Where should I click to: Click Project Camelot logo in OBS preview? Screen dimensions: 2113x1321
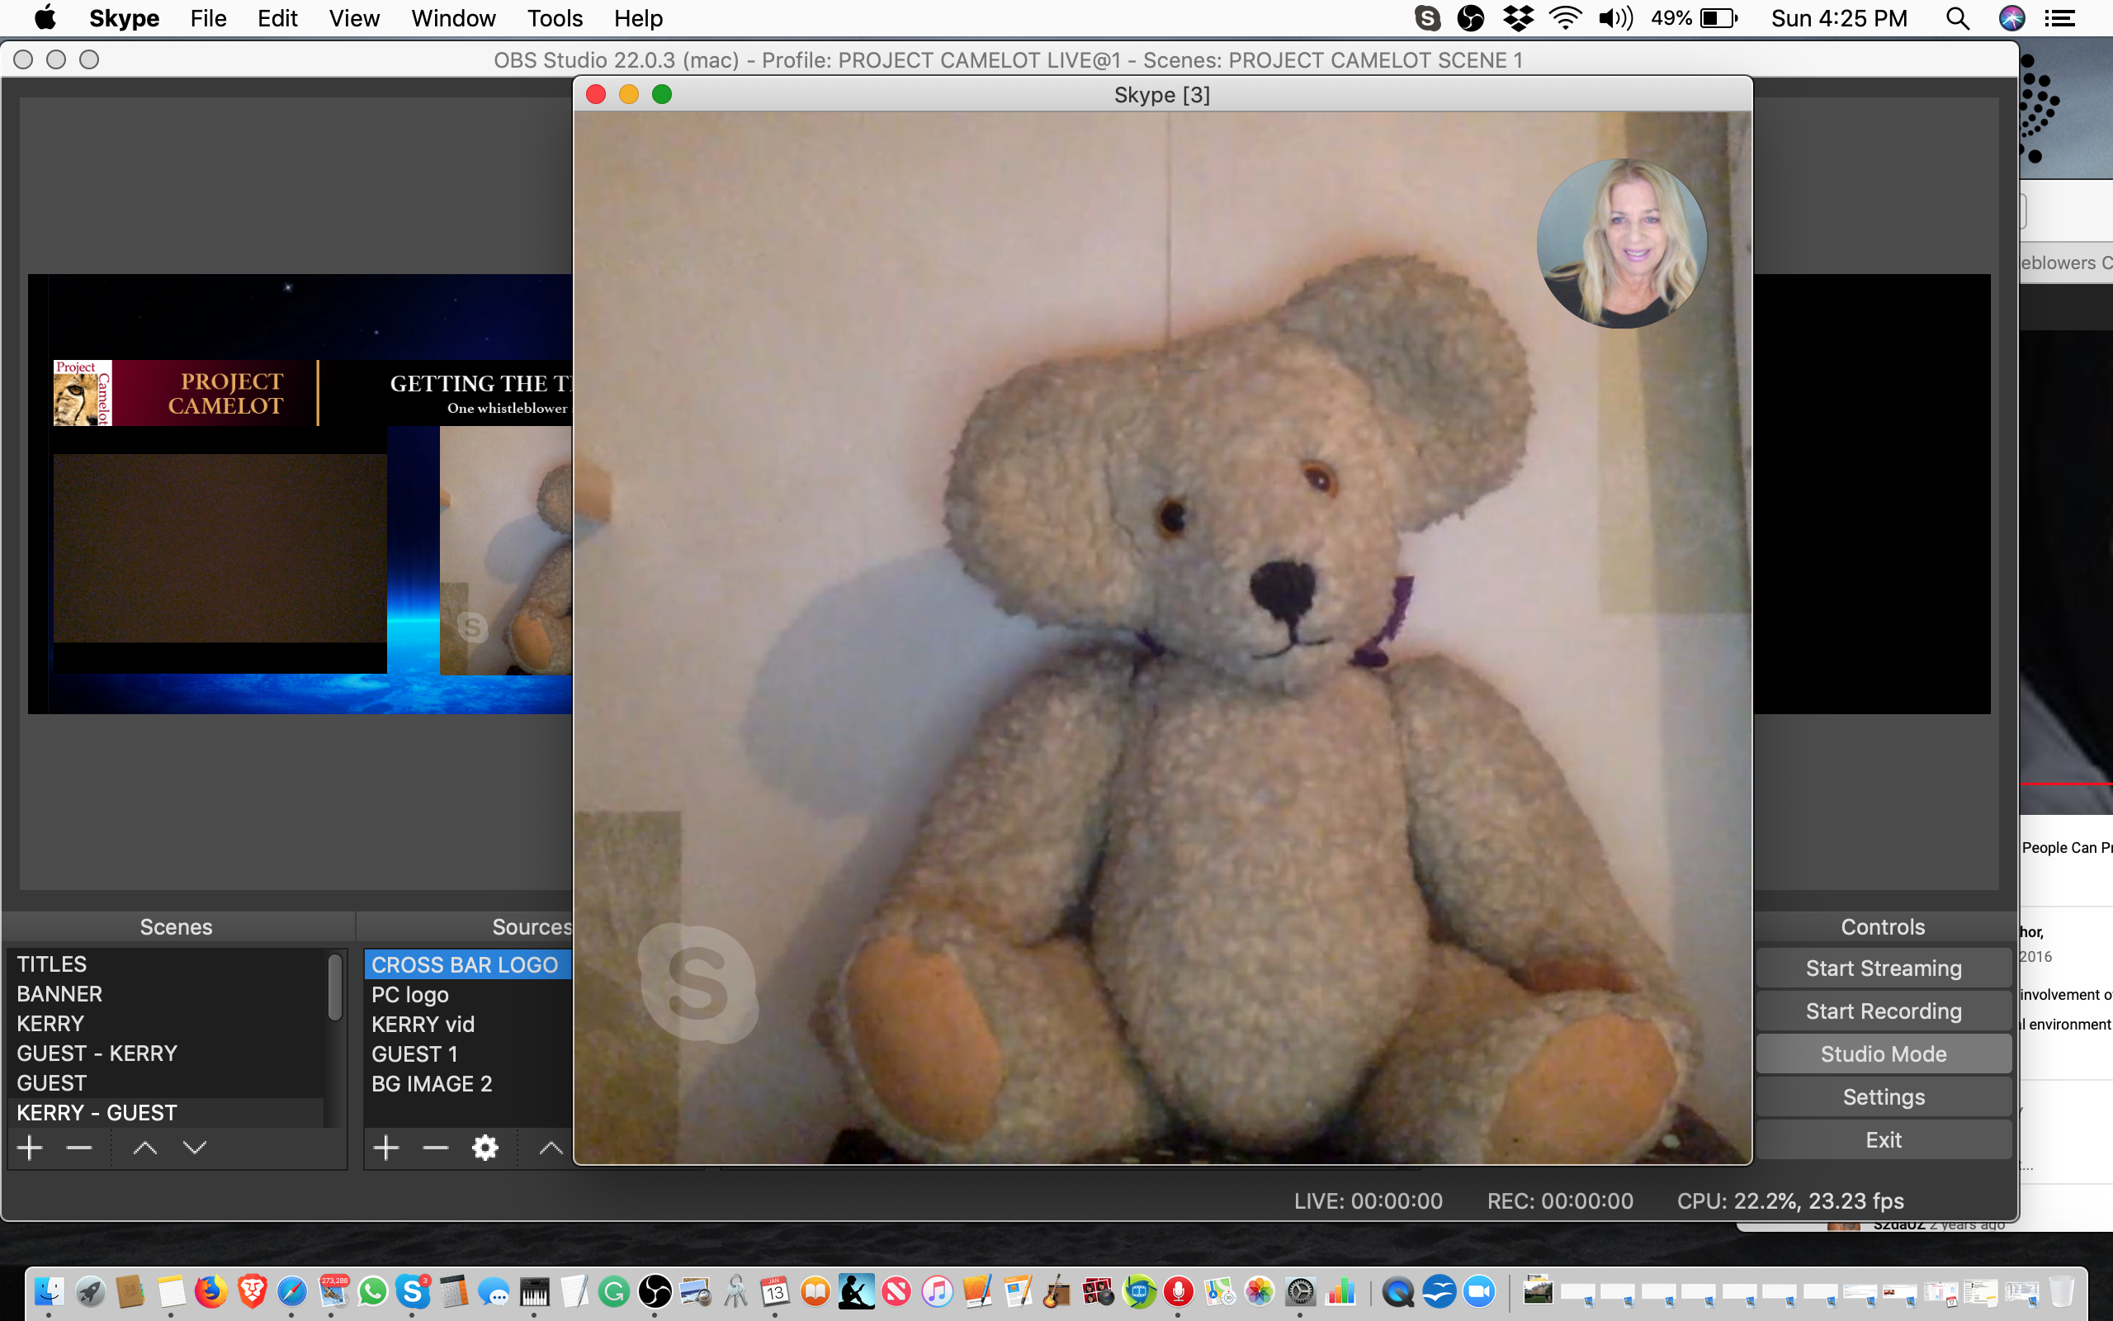click(x=83, y=392)
